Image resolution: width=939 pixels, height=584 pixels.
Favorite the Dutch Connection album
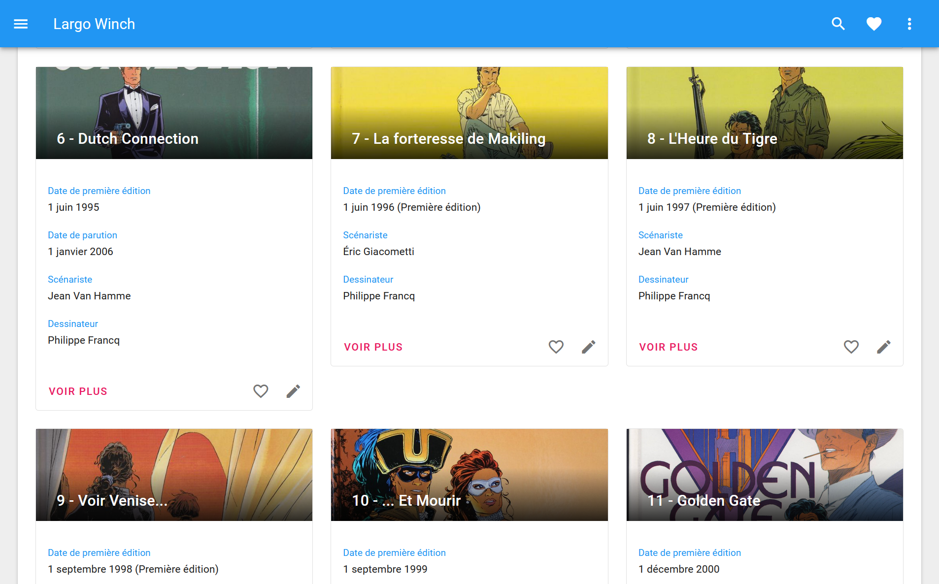point(261,391)
